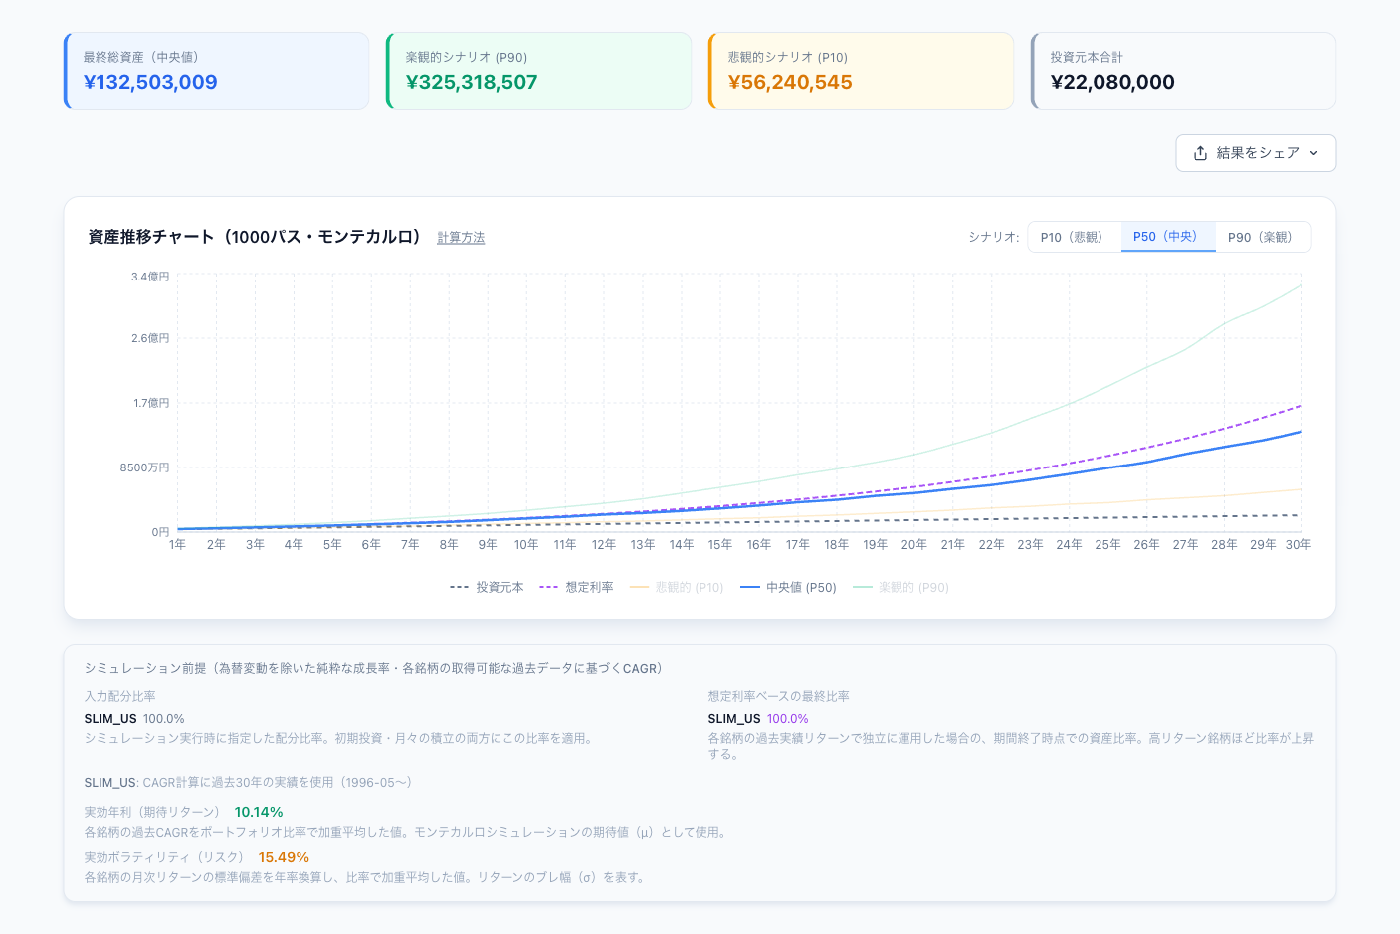Toggle the 想定利率 legend series
The width and height of the screenshot is (1400, 934).
pyautogui.click(x=576, y=588)
